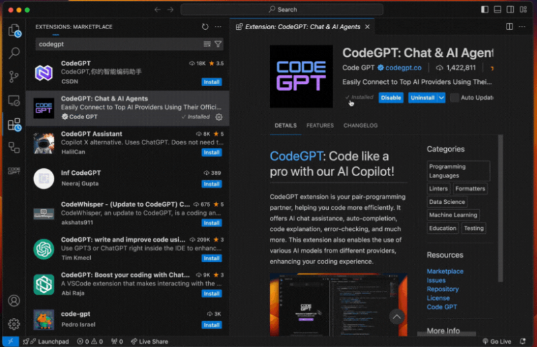Click the top Search command center box
The width and height of the screenshot is (537, 347).
point(282,9)
